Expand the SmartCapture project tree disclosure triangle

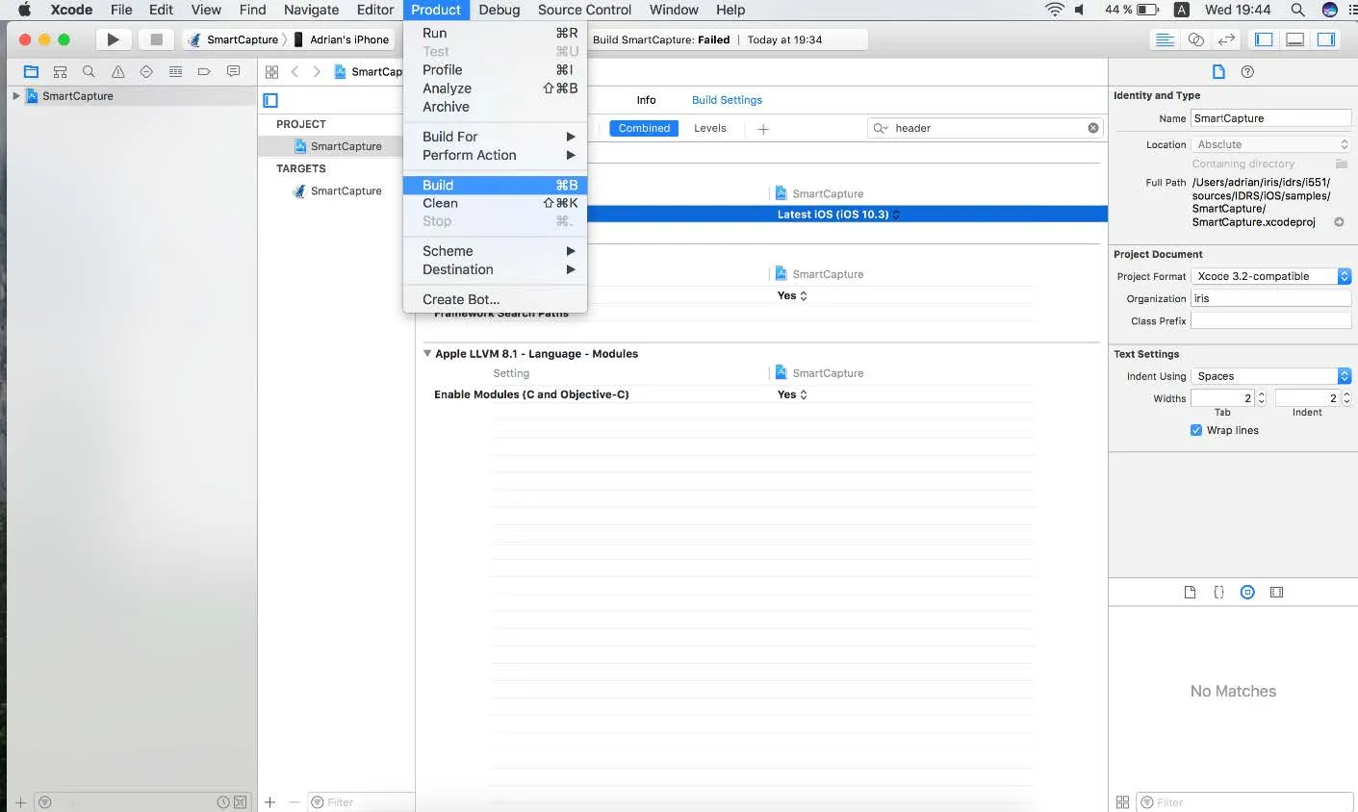tap(15, 96)
